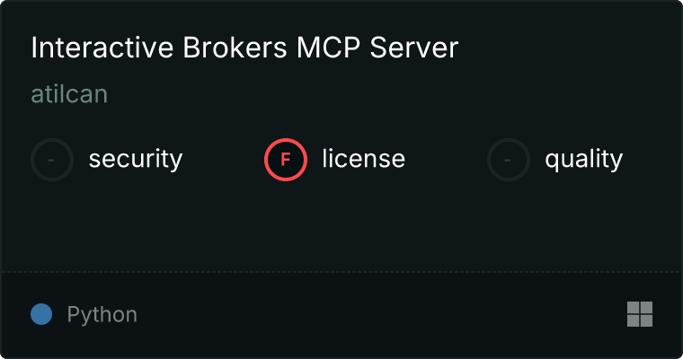The image size is (683, 359).
Task: Click the Windows platform icon
Action: tap(640, 314)
